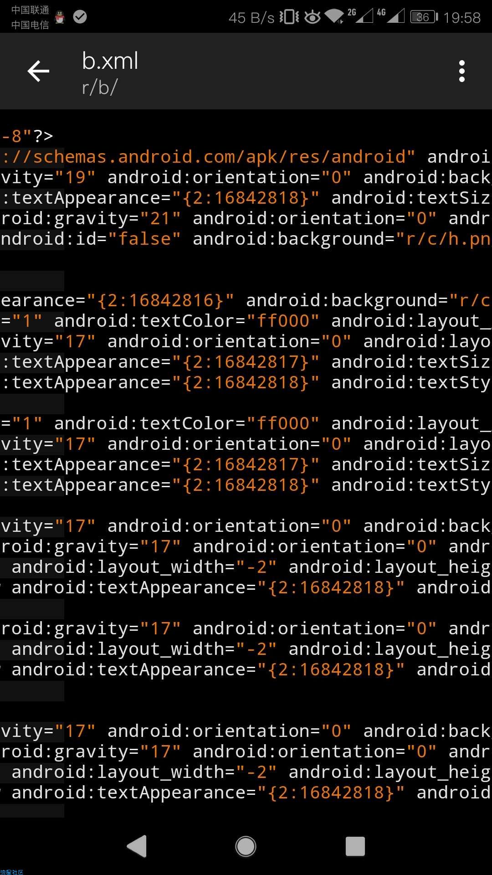Tap the "{2:16842816}" textAppearance value
The height and width of the screenshot is (875, 492).
point(160,300)
